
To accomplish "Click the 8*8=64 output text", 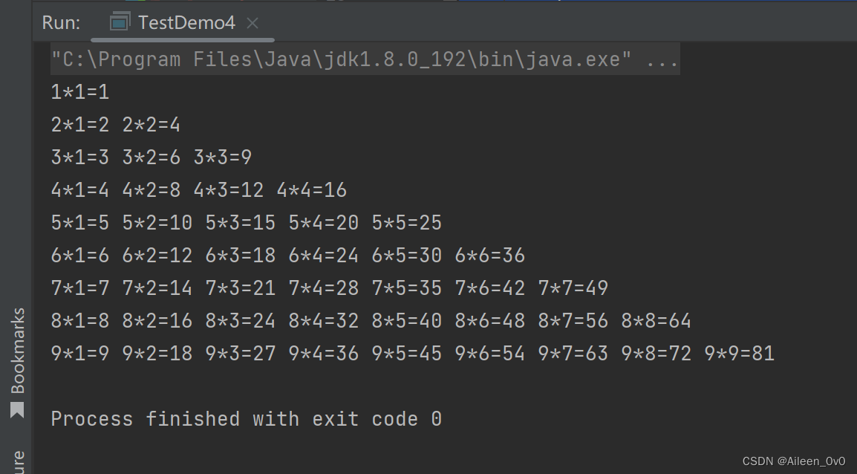I will click(656, 321).
